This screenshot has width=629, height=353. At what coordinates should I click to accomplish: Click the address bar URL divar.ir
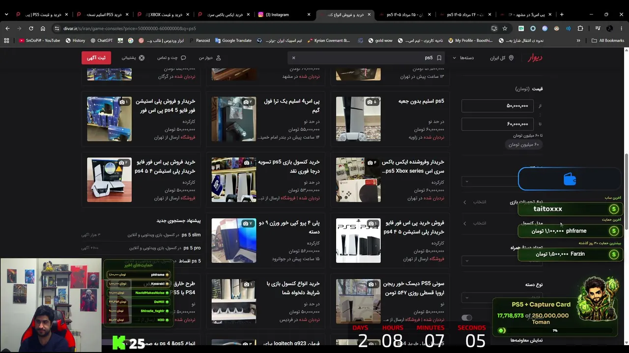click(x=130, y=28)
